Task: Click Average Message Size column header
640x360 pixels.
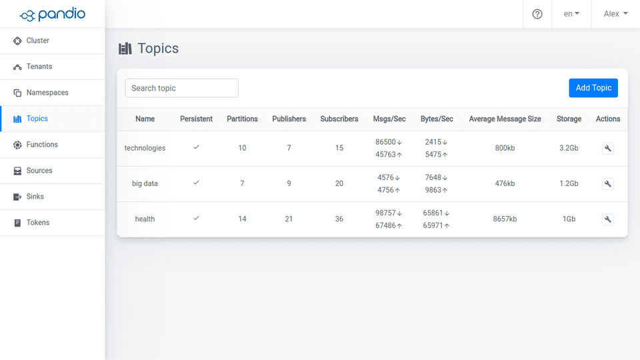Action: point(505,119)
